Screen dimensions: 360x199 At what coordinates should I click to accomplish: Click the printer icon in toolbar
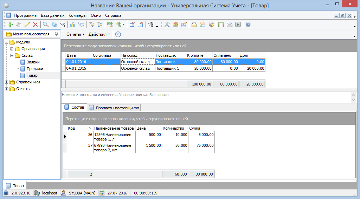230,25
